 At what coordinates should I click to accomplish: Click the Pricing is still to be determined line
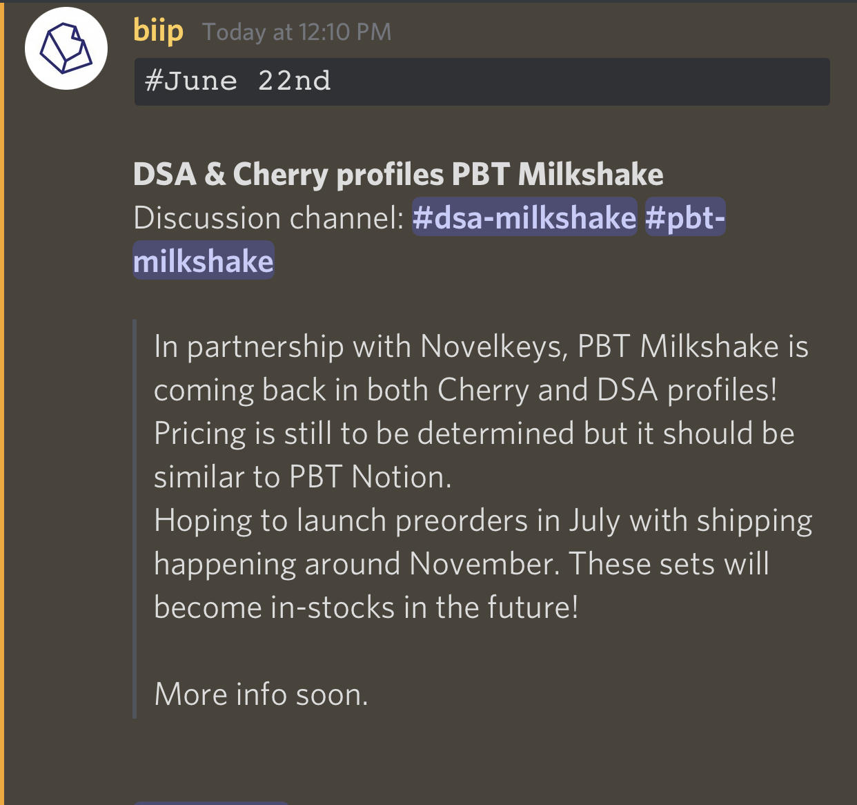tap(473, 434)
